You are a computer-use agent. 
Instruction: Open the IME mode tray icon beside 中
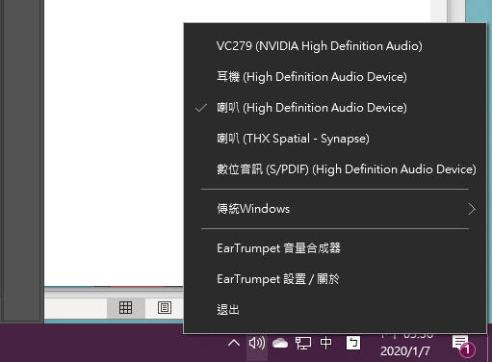[353, 343]
